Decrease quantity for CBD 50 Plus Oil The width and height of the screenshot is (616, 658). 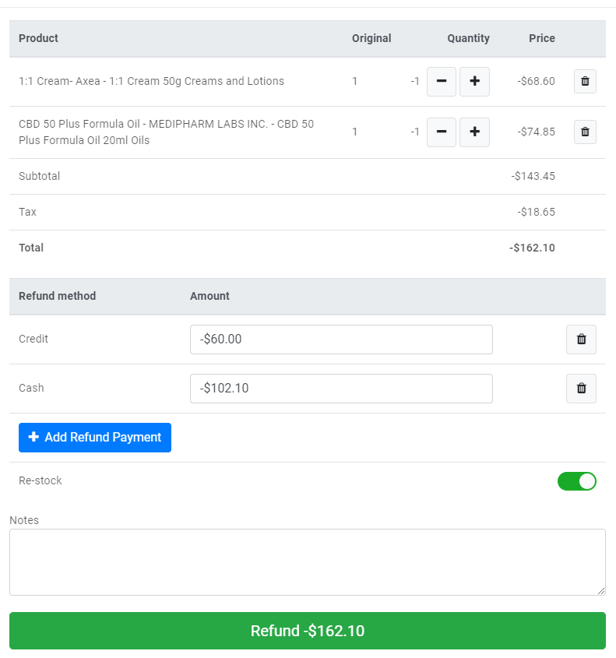click(442, 132)
